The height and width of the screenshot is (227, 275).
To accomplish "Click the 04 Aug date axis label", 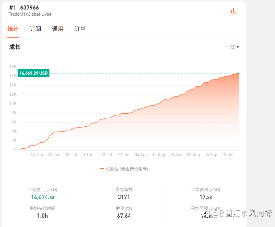I will [141, 155].
